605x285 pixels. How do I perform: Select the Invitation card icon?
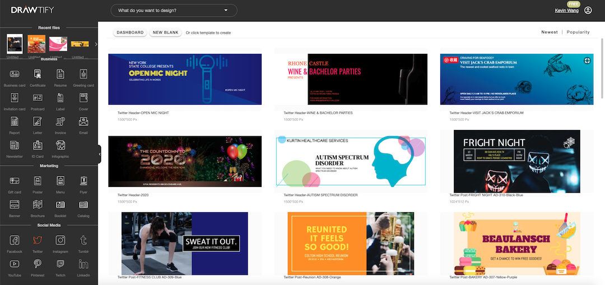point(14,97)
